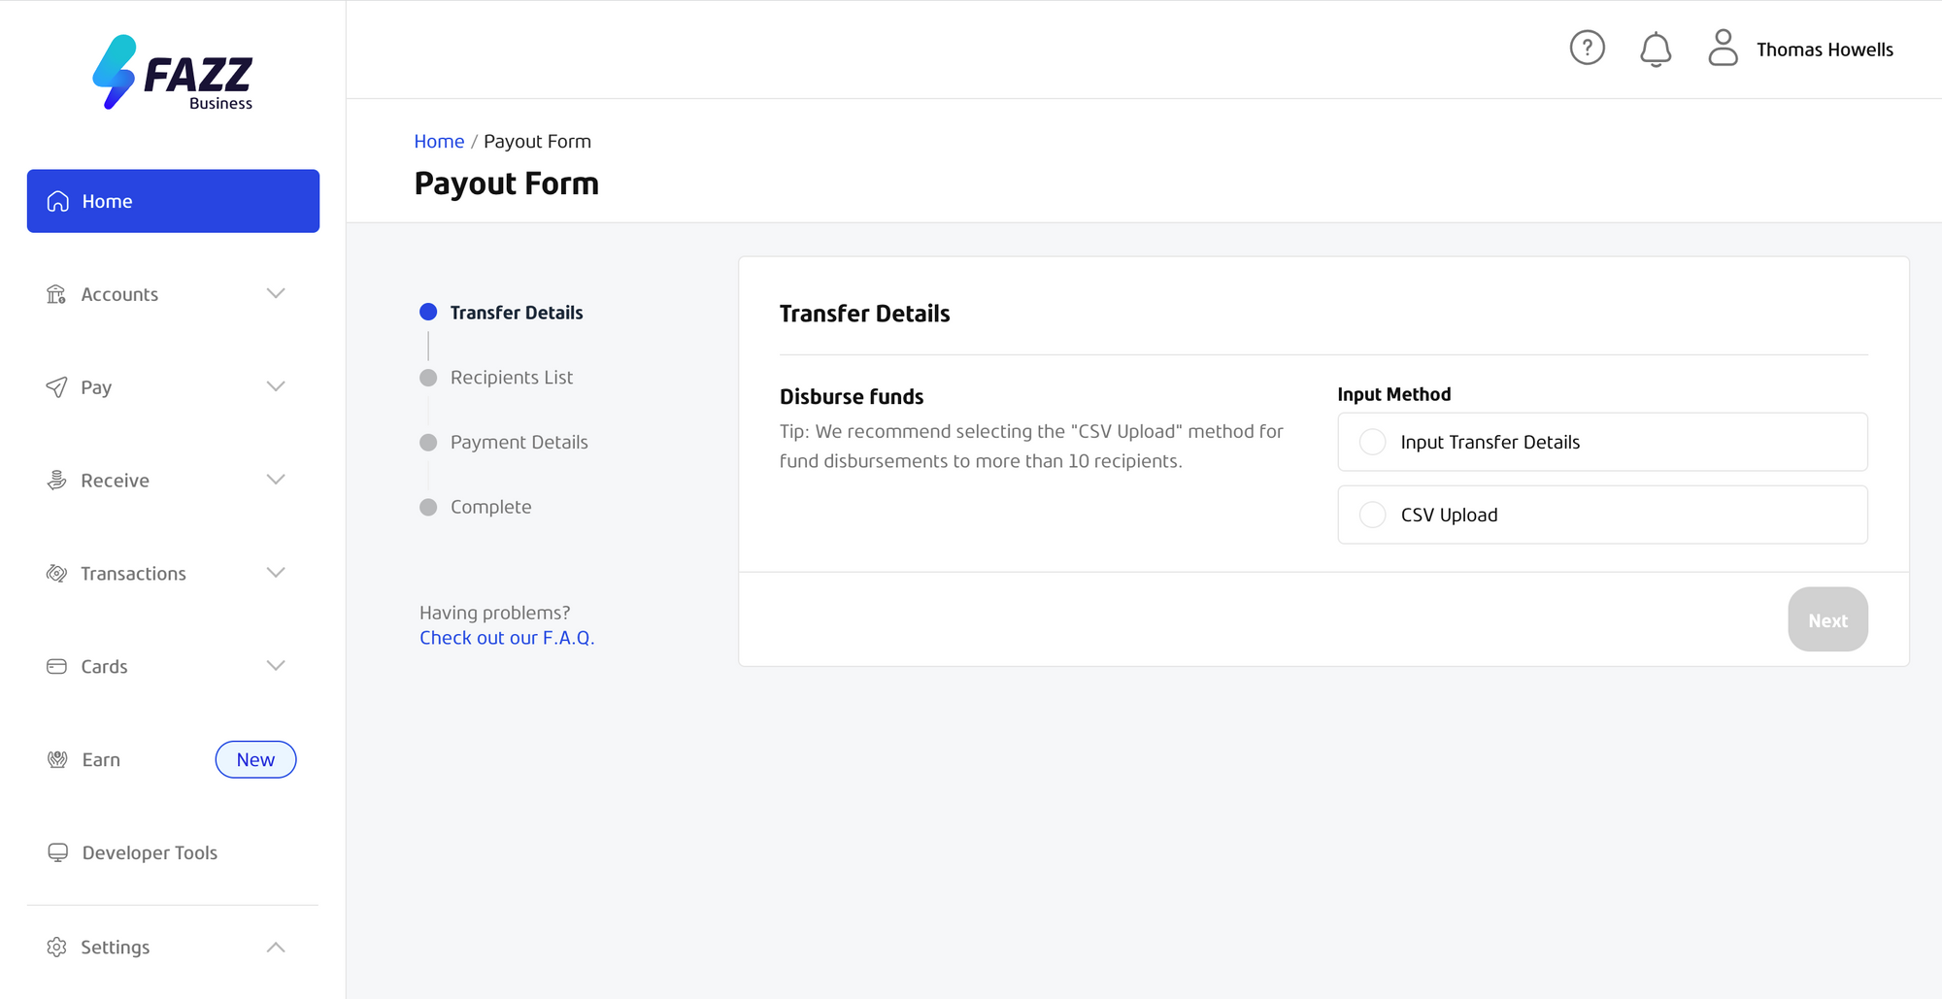Screen dimensions: 1942x999
Task: Open the notifications bell
Action: point(1656,50)
